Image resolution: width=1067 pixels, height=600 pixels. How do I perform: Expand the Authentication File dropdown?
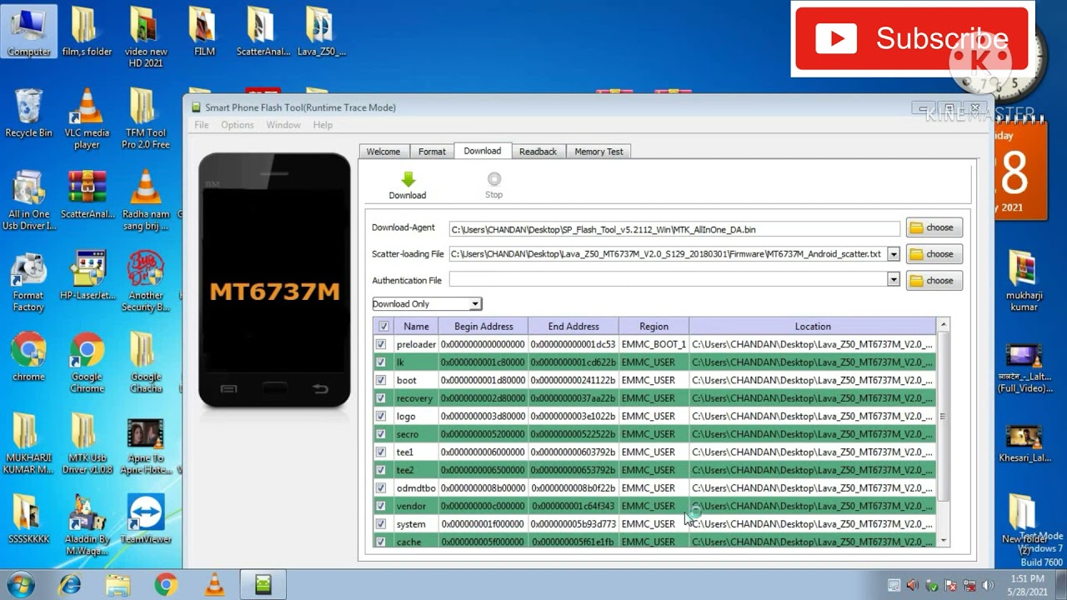[894, 280]
